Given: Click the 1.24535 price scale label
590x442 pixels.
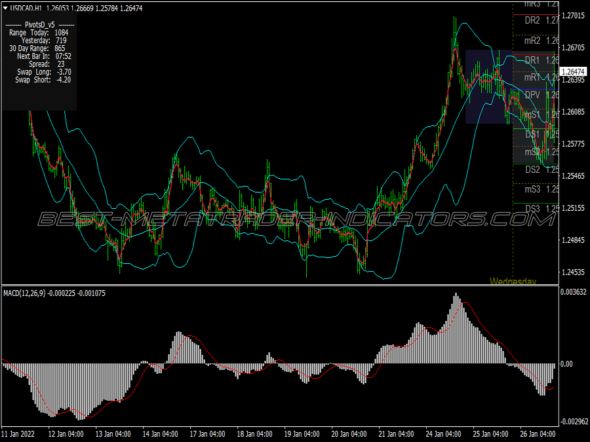Looking at the screenshot, I should coord(573,272).
